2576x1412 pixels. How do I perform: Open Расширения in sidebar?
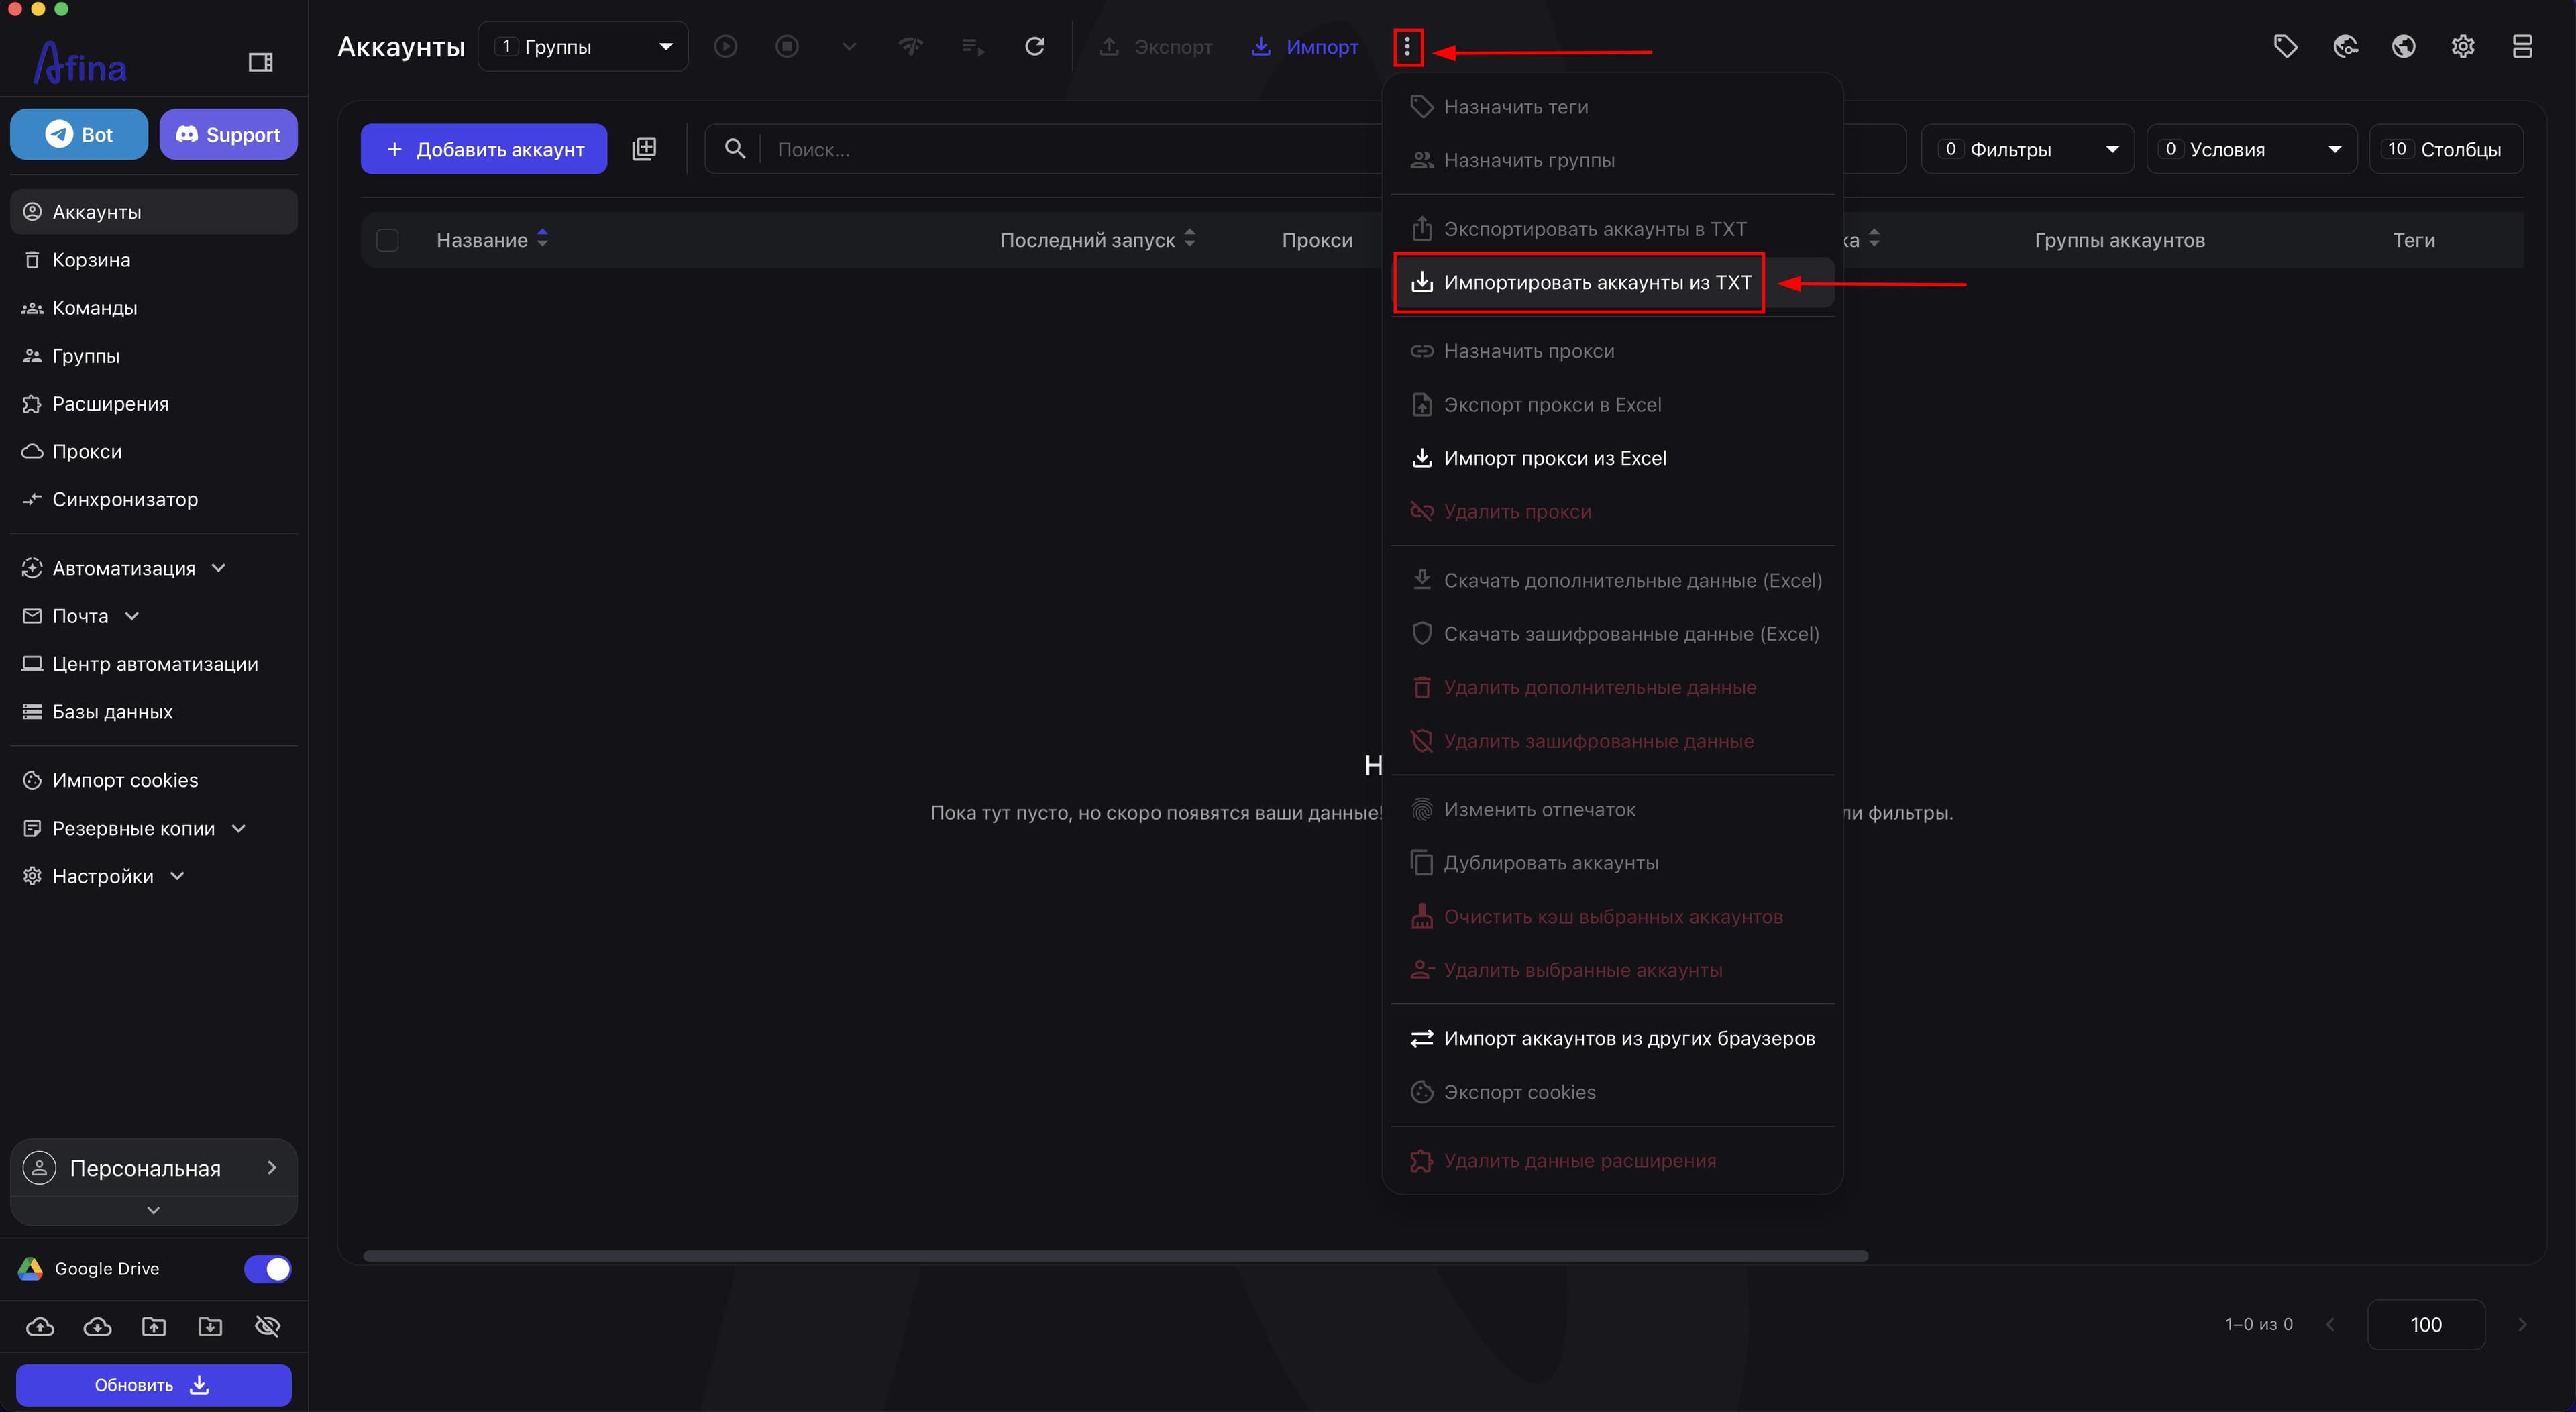[154, 404]
